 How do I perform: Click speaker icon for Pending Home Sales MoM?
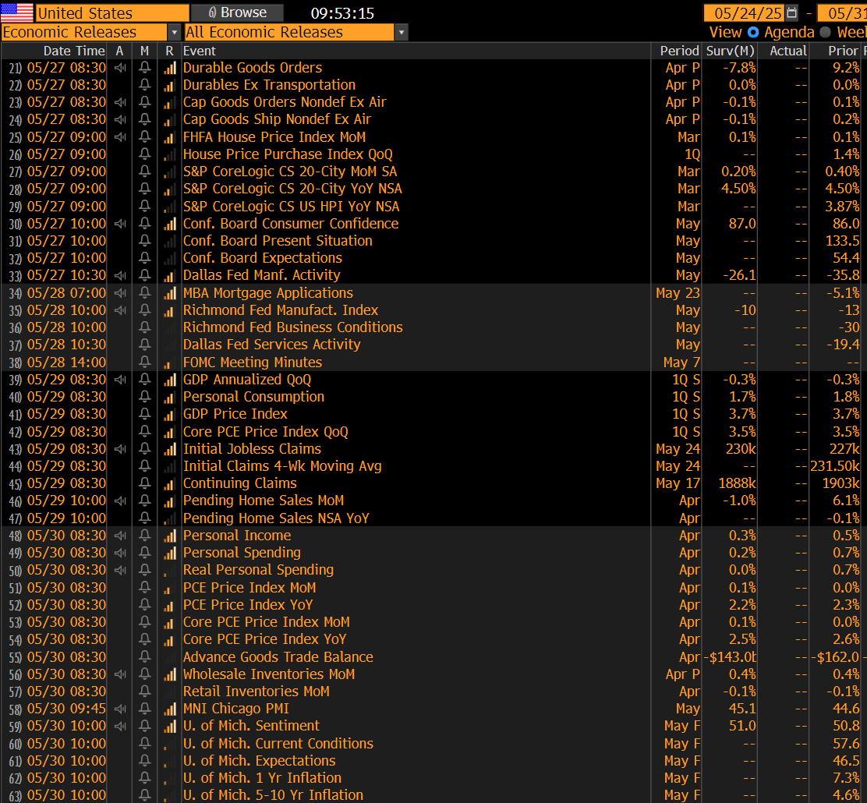(120, 501)
